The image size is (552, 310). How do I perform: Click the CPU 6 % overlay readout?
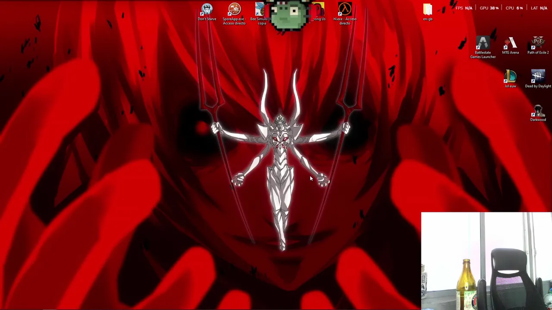coord(514,8)
